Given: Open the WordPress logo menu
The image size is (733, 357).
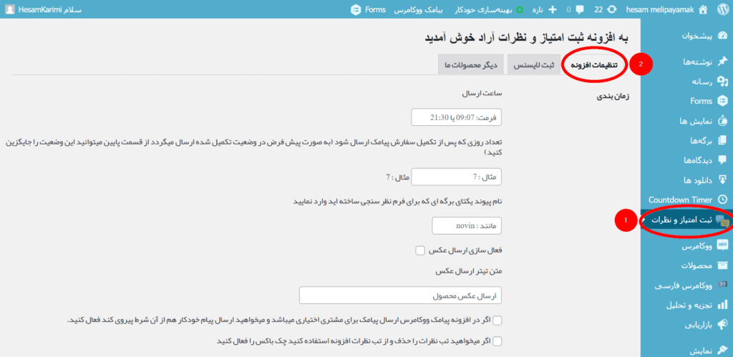Looking at the screenshot, I should [x=723, y=9].
